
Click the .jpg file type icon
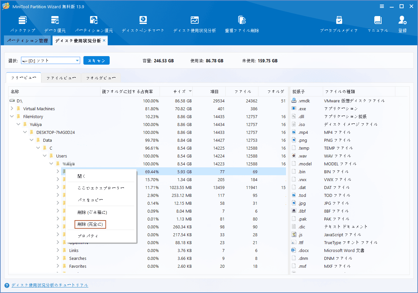(x=294, y=203)
